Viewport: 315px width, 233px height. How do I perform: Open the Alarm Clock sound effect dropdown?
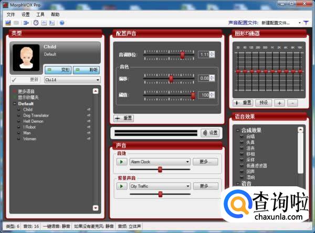coord(160,162)
